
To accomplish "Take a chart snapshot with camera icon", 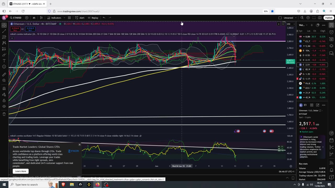I will (320, 18).
